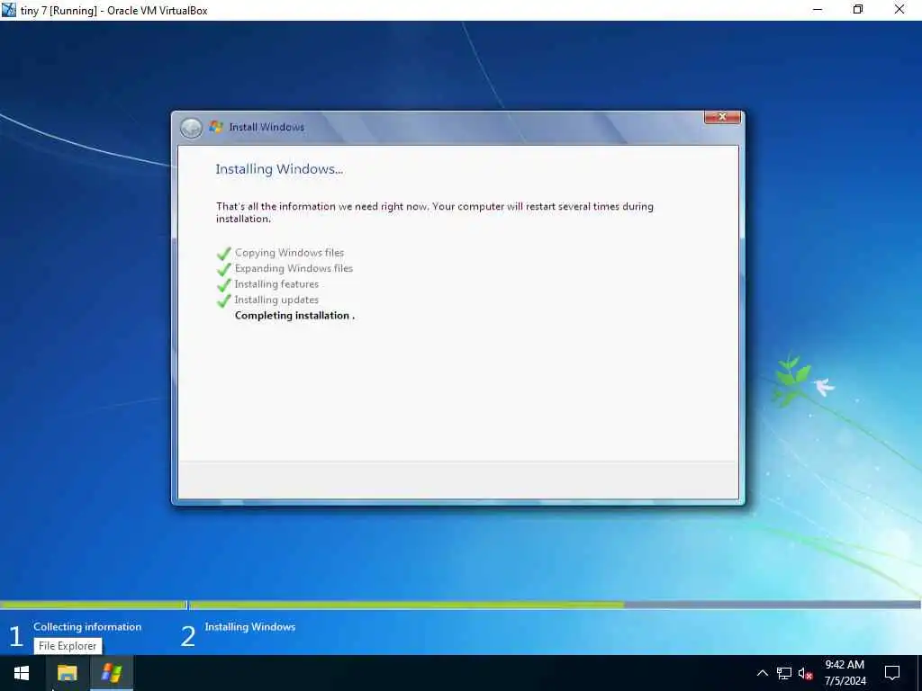This screenshot has width=922, height=691.
Task: Click the Show desktop strip at taskbar end
Action: [x=919, y=673]
